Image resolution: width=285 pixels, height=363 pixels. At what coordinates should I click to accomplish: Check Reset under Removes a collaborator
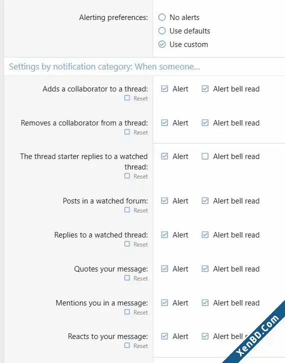pos(127,131)
